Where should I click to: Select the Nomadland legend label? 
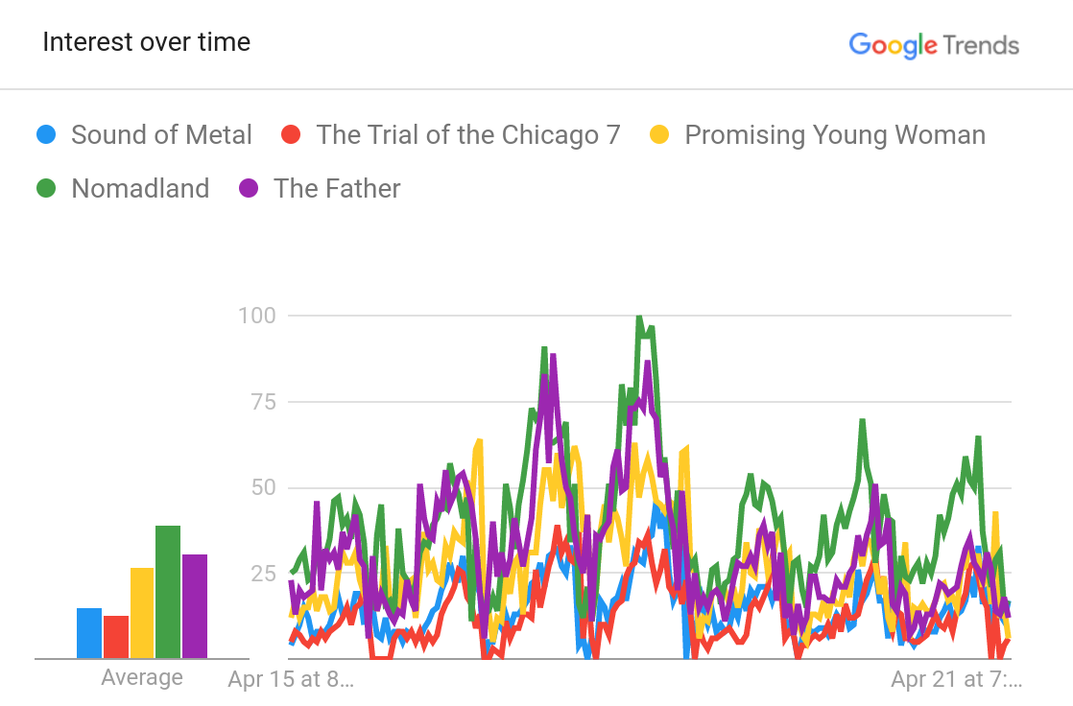click(140, 188)
